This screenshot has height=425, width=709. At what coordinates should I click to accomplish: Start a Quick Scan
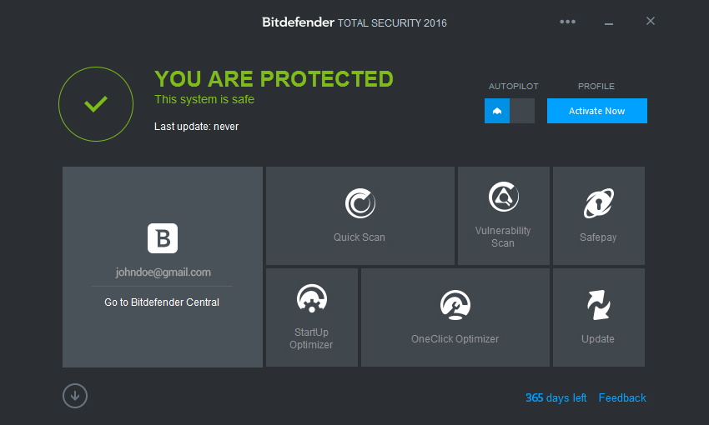tap(360, 216)
